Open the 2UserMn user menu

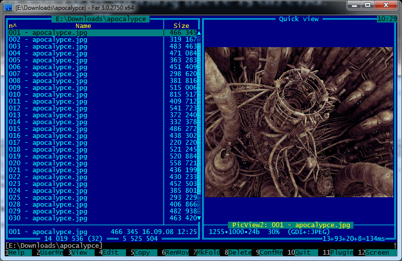[x=50, y=252]
